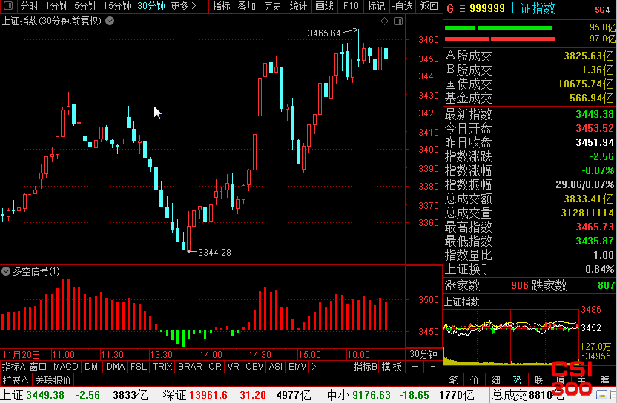
Task: Select the FSL indicator
Action: pyautogui.click(x=139, y=367)
